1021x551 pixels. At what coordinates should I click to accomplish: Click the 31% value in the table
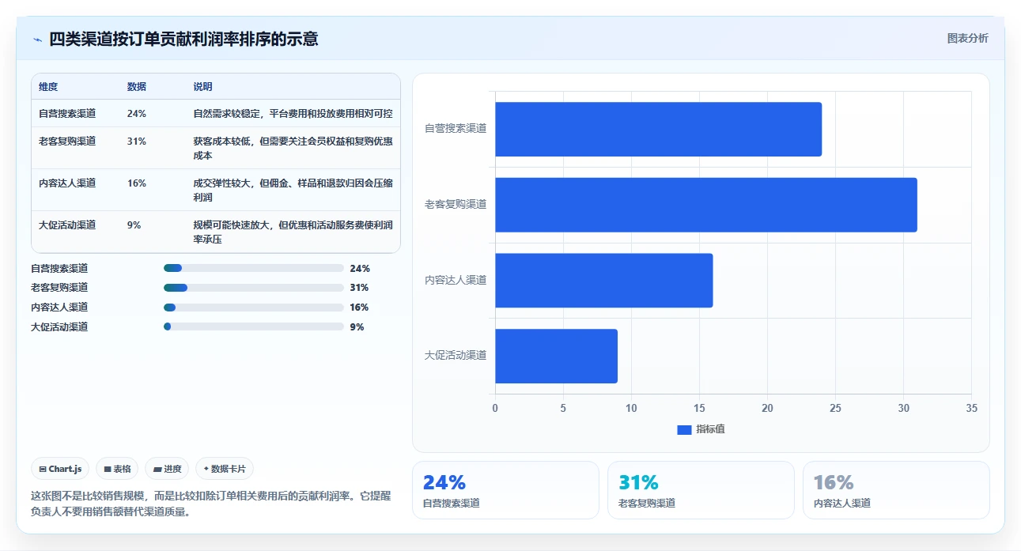[137, 142]
